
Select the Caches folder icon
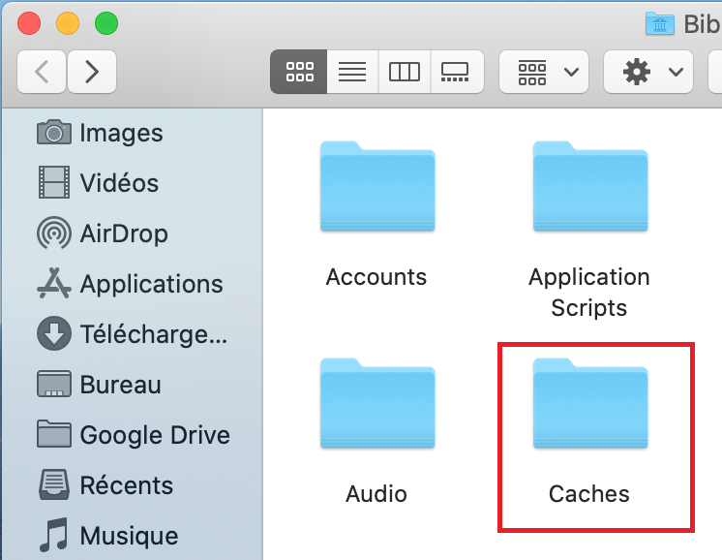point(590,403)
